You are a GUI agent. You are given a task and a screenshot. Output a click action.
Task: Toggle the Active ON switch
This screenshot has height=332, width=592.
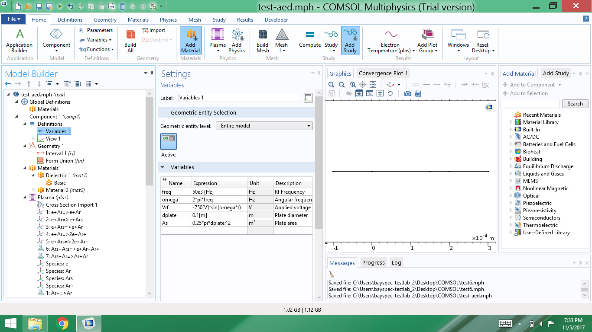[169, 141]
